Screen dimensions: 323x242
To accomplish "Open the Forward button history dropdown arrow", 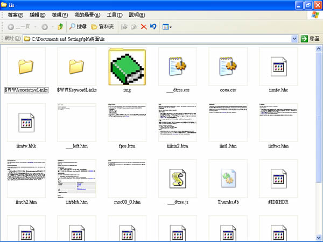I will click(x=53, y=27).
